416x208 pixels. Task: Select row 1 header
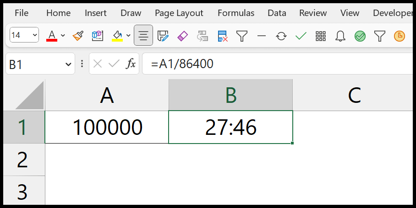24,127
